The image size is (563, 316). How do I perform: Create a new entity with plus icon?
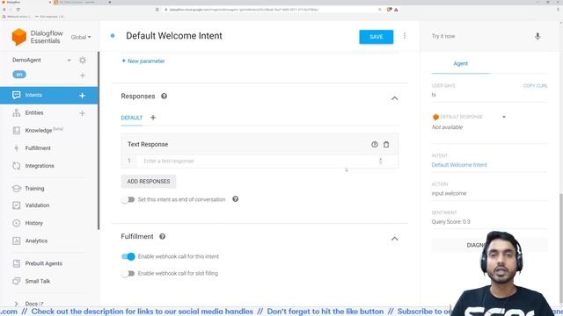coord(82,113)
